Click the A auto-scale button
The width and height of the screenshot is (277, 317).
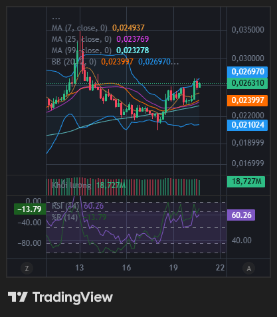coord(248,268)
